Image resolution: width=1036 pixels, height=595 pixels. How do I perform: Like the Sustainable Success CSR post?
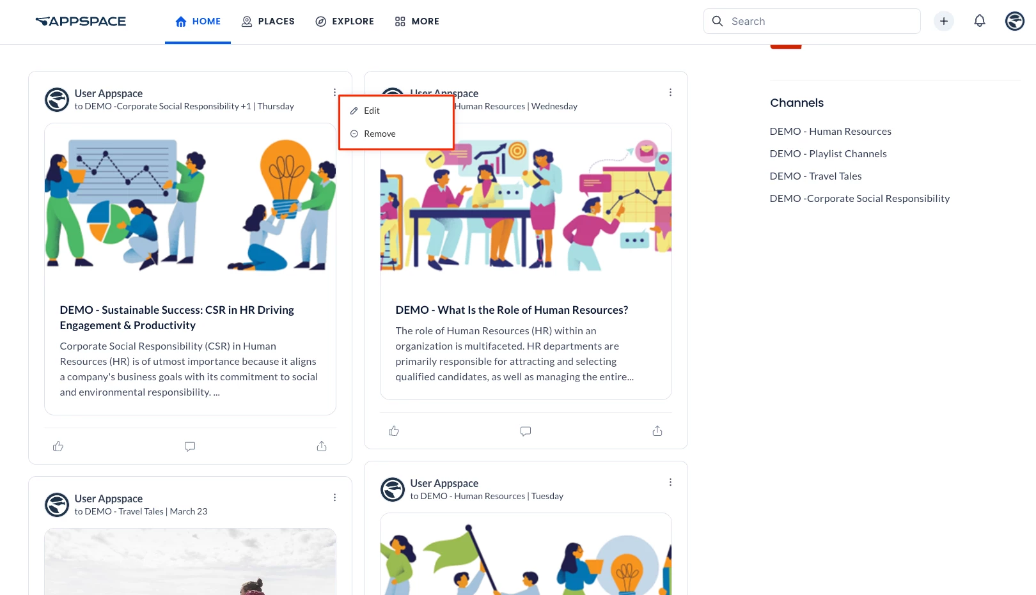(58, 446)
